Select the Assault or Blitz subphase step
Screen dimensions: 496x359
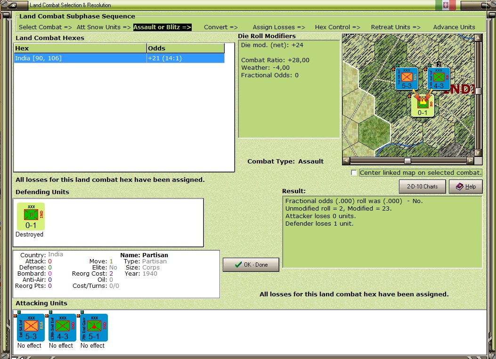163,27
